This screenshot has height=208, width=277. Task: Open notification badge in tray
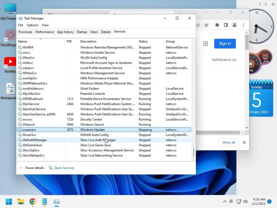tap(269, 201)
